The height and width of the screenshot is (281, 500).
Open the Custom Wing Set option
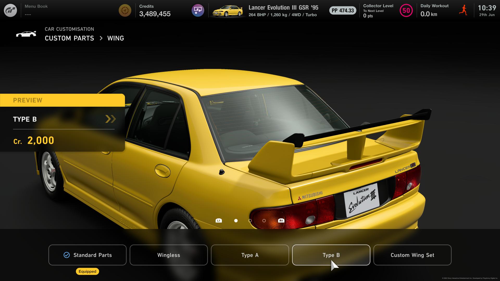click(413, 255)
